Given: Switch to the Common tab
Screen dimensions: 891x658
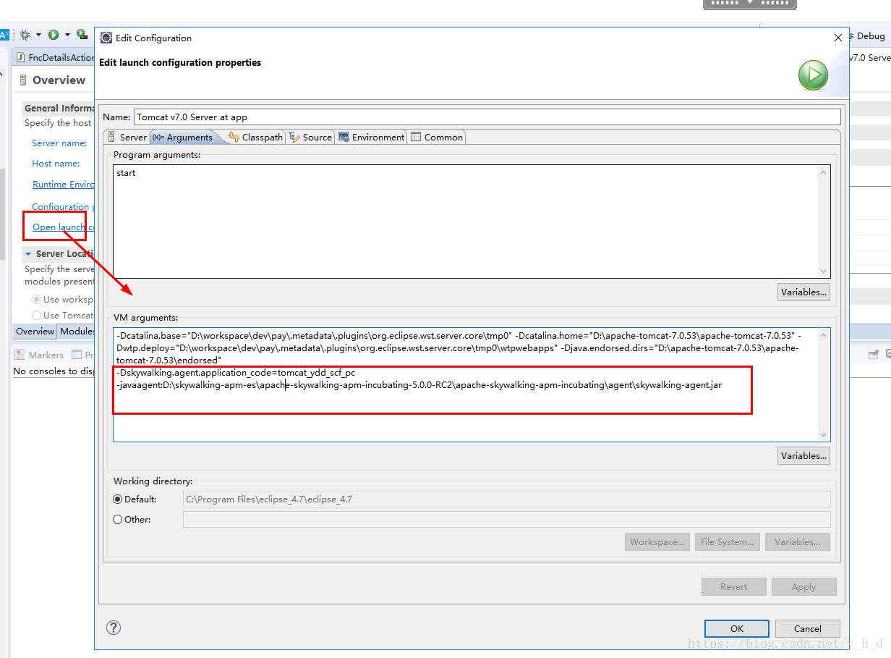Looking at the screenshot, I should pyautogui.click(x=437, y=137).
